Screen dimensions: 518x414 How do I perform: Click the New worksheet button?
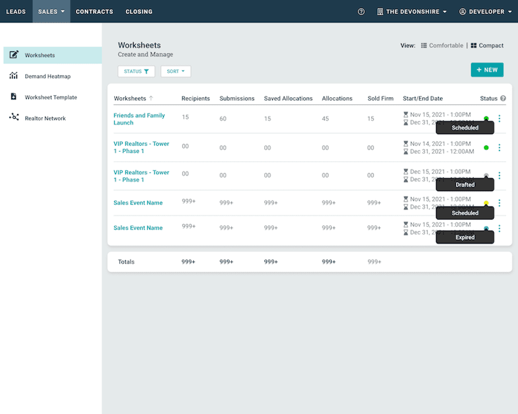pos(487,70)
